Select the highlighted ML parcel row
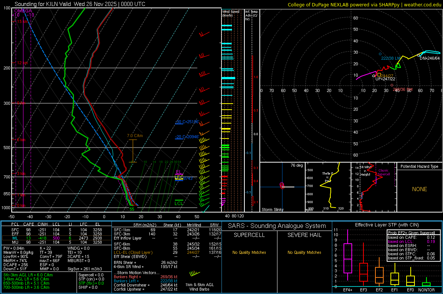This screenshot has width=443, height=294. (57, 238)
